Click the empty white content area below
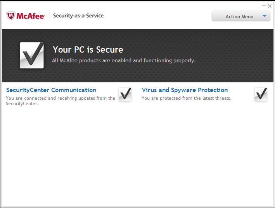Screen dimensions: 275x208 pyautogui.click(x=137, y=155)
